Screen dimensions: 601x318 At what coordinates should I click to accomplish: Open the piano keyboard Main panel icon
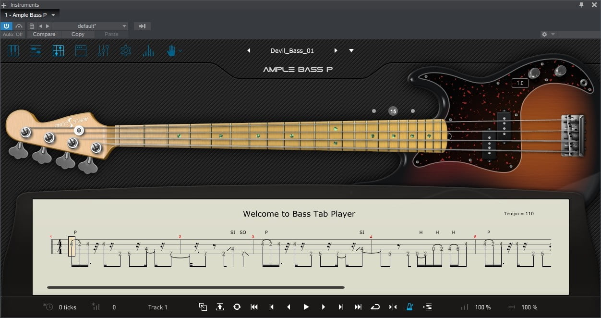click(x=13, y=50)
